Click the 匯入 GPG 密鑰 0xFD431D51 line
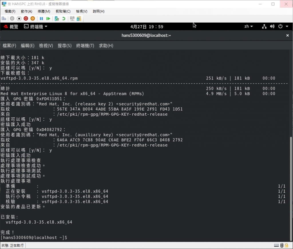 33,99
